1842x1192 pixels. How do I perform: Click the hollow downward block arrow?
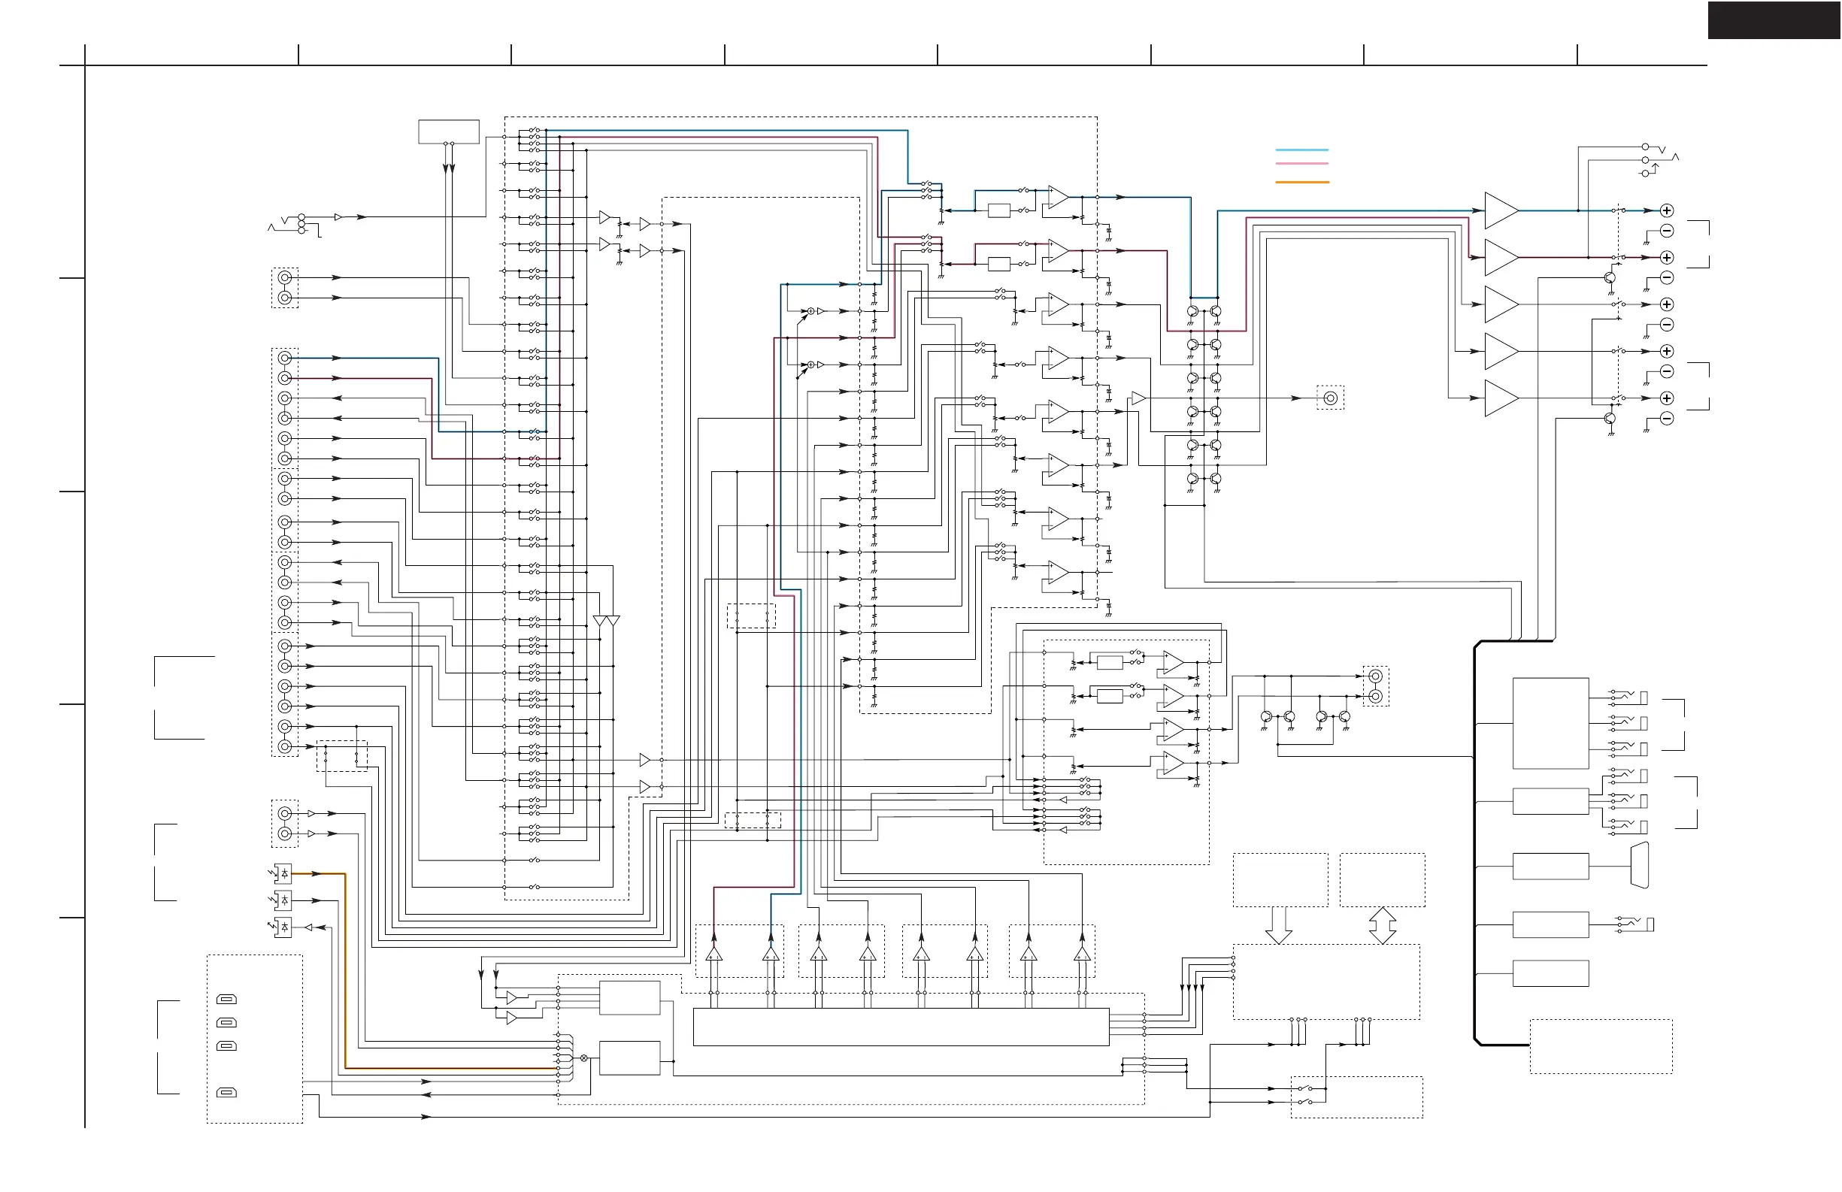1279,925
